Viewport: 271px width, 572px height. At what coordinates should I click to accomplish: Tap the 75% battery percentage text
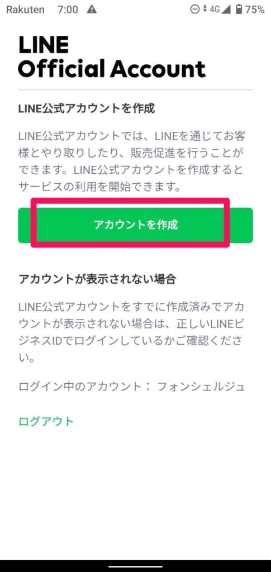pyautogui.click(x=255, y=9)
